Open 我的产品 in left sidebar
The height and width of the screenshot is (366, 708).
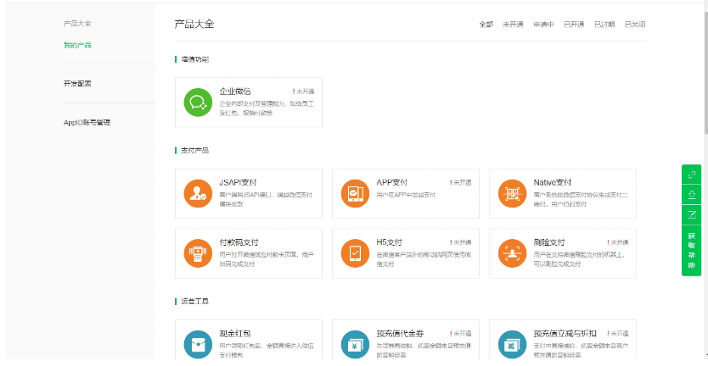coord(77,45)
